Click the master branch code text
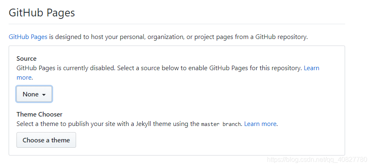371x167 pixels. pos(220,124)
